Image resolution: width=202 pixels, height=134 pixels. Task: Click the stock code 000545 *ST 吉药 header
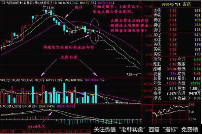coord(176,4)
